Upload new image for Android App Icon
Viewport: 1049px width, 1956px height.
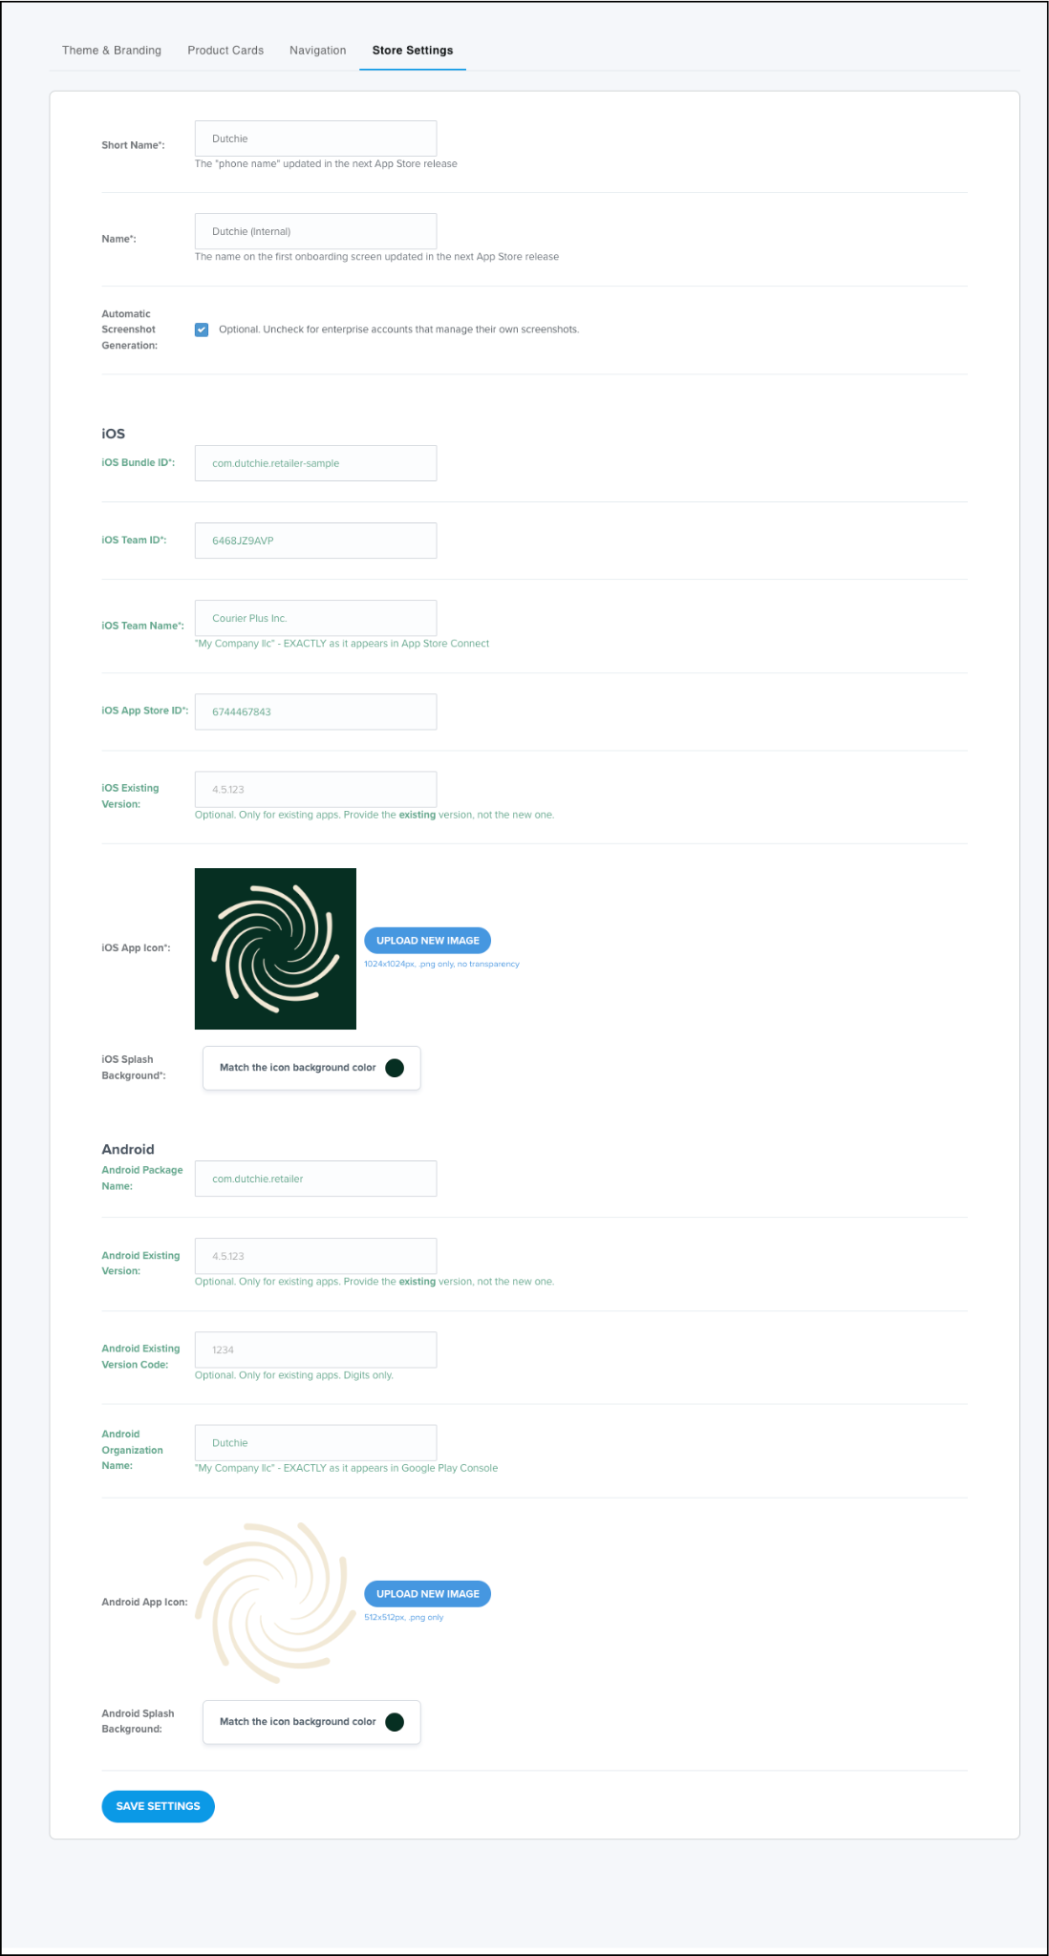pyautogui.click(x=427, y=1594)
